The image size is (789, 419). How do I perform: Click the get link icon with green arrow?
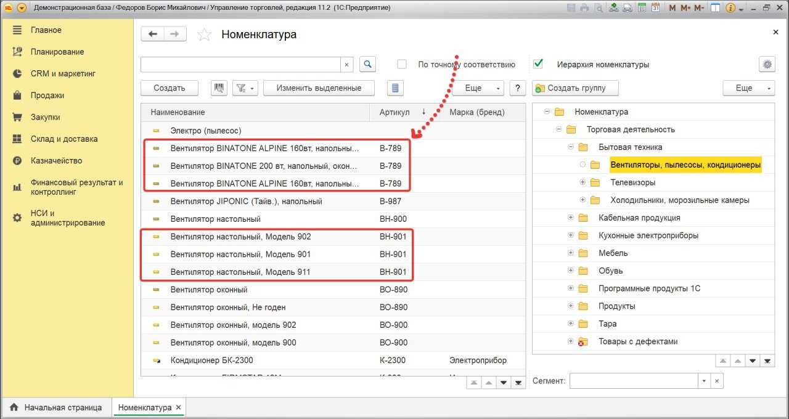pos(614,8)
